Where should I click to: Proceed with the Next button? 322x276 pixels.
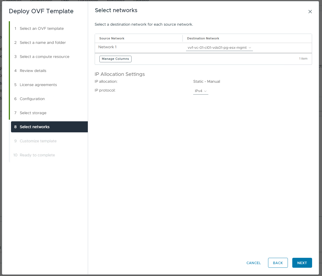coord(302,263)
